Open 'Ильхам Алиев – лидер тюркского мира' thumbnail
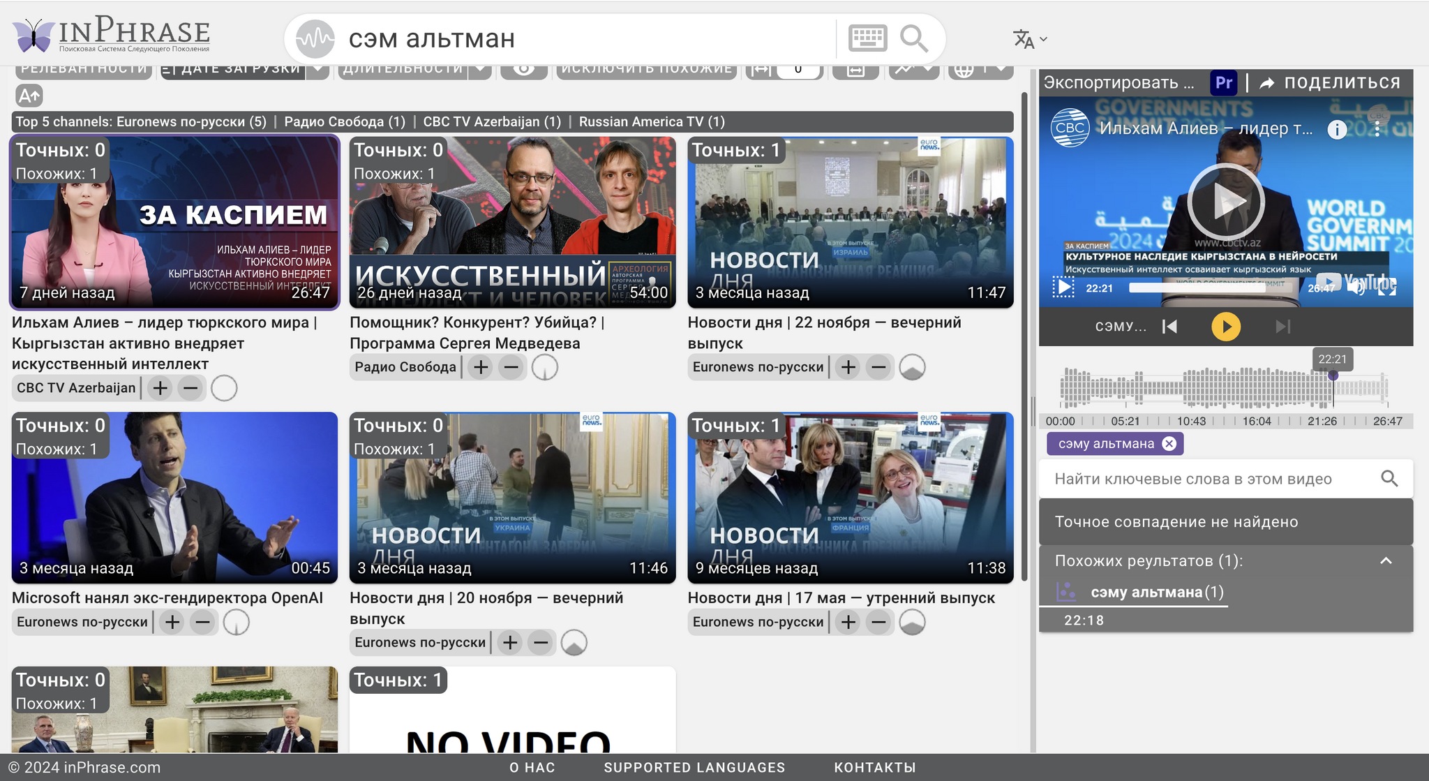This screenshot has height=781, width=1429. coord(174,222)
